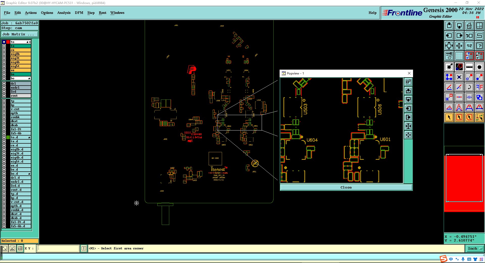Click the pan down icon
This screenshot has height=263, width=485.
[459, 25]
